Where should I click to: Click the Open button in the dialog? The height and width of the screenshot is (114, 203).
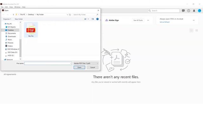pyautogui.click(x=79, y=67)
